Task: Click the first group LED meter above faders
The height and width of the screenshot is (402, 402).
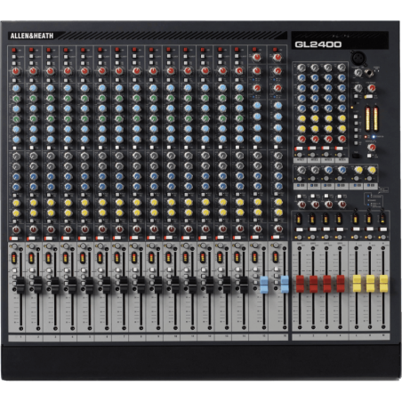Action: point(299,219)
